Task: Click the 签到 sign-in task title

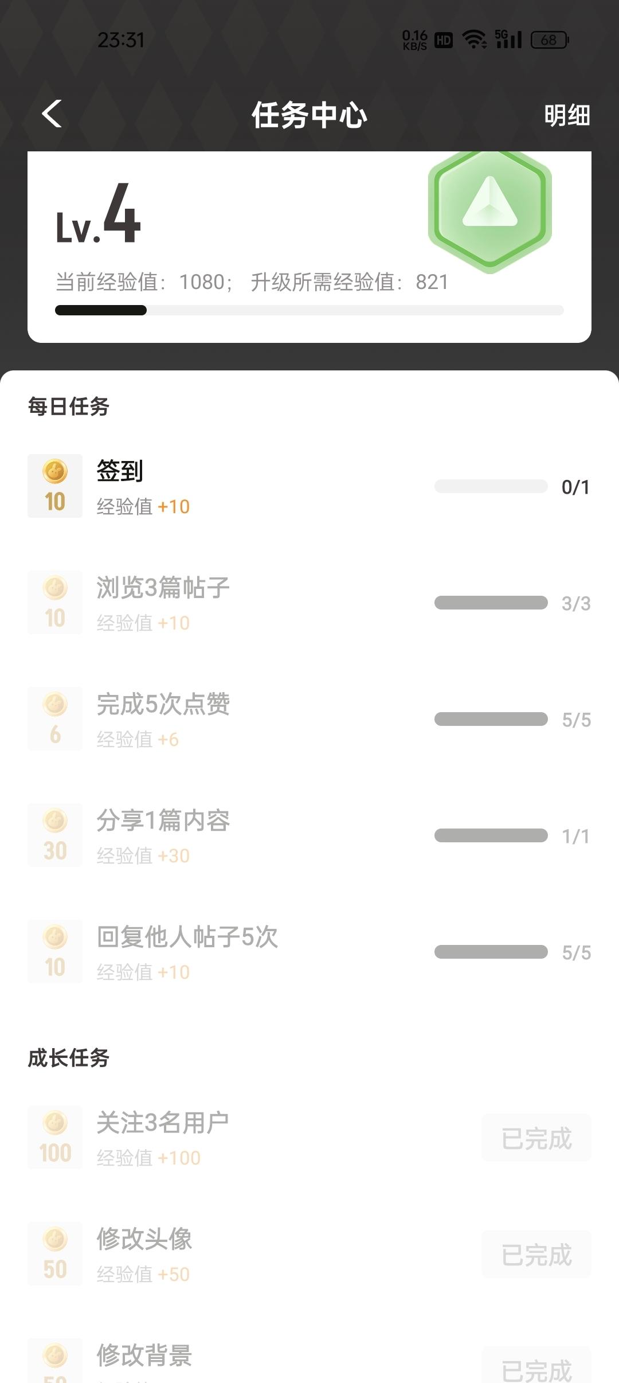Action: 120,471
